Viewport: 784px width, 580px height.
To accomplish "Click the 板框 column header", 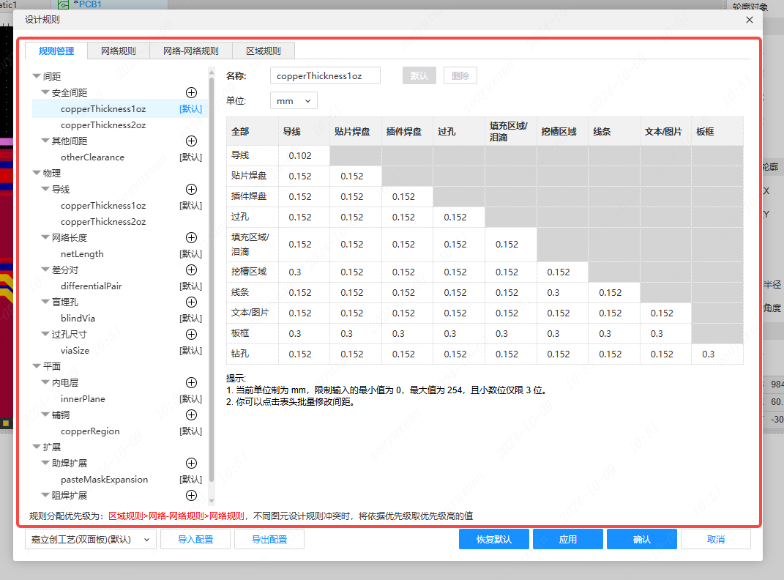I will click(717, 132).
